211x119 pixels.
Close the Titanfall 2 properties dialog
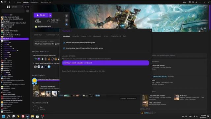coord(150,30)
